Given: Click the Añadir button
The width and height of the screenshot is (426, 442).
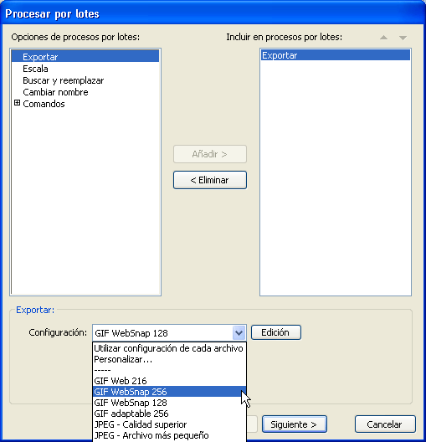Looking at the screenshot, I should point(210,154).
